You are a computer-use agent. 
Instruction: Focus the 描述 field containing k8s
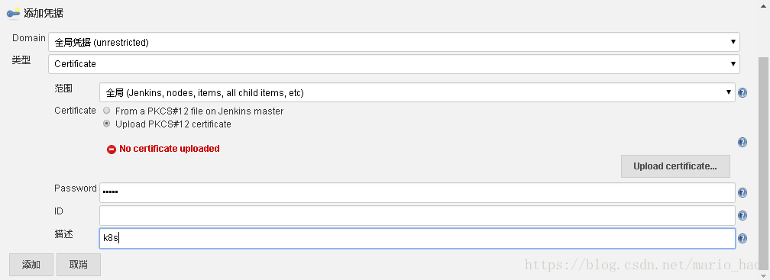417,238
